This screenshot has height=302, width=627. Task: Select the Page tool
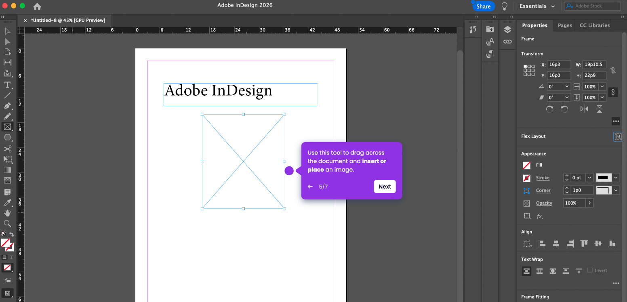pyautogui.click(x=7, y=52)
